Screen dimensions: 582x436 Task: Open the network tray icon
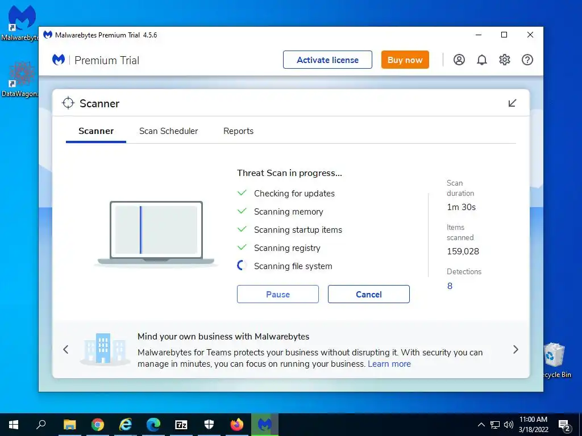pos(495,425)
